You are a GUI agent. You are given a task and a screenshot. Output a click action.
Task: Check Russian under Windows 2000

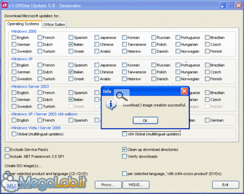154,37
